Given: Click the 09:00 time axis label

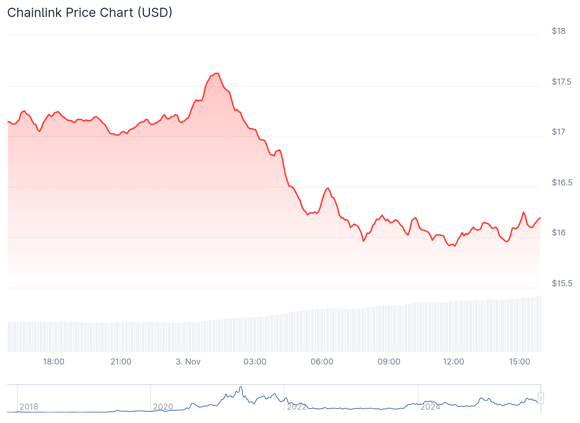Looking at the screenshot, I should pyautogui.click(x=389, y=362).
